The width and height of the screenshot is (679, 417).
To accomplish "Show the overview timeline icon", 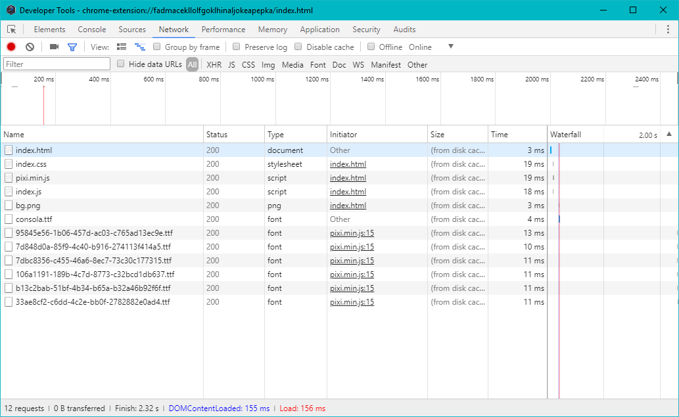I will pyautogui.click(x=140, y=47).
